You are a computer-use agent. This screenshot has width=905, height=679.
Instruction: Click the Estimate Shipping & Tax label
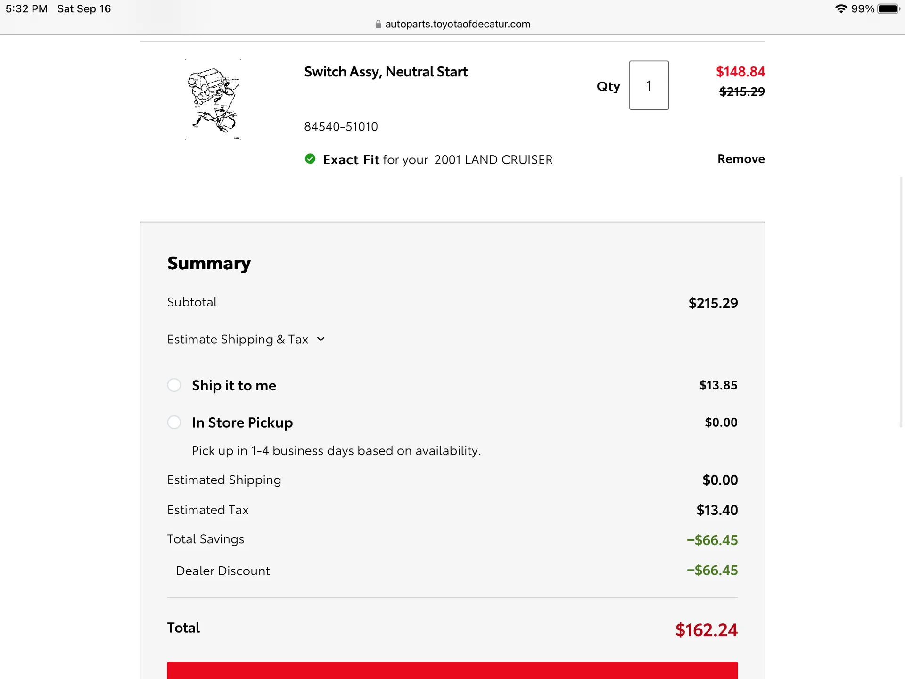tap(238, 339)
